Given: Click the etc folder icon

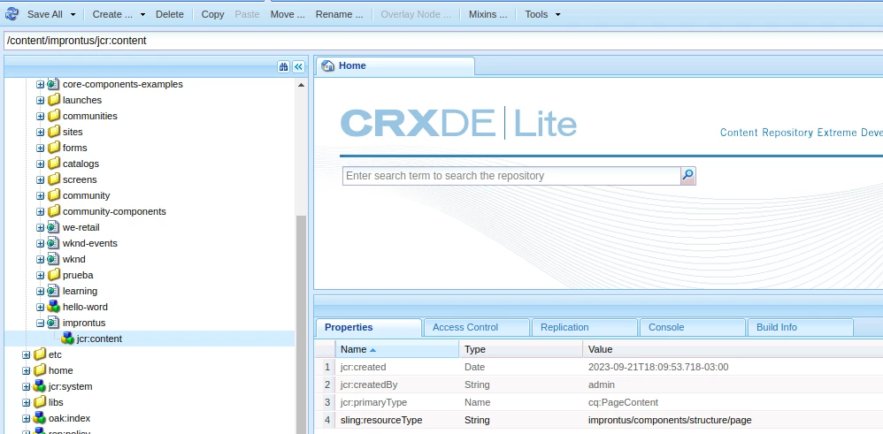Looking at the screenshot, I should (40, 354).
